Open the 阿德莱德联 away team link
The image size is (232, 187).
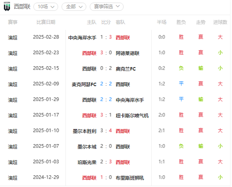coord(127,53)
